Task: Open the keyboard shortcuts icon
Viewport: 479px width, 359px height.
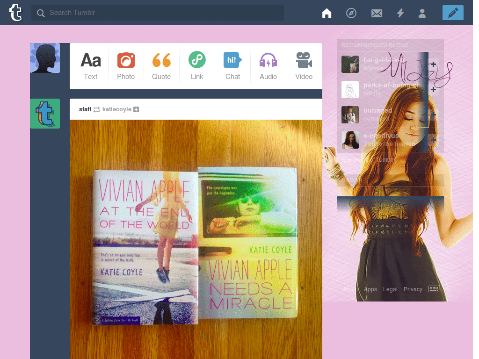Action: pyautogui.click(x=434, y=289)
